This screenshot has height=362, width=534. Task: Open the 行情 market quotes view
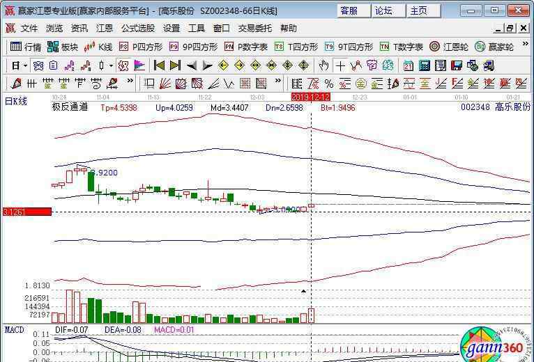tap(26, 47)
